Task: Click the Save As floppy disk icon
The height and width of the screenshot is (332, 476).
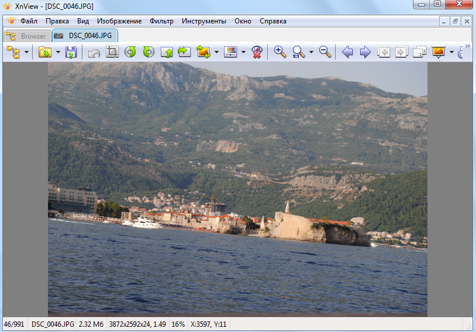Action: pos(71,52)
